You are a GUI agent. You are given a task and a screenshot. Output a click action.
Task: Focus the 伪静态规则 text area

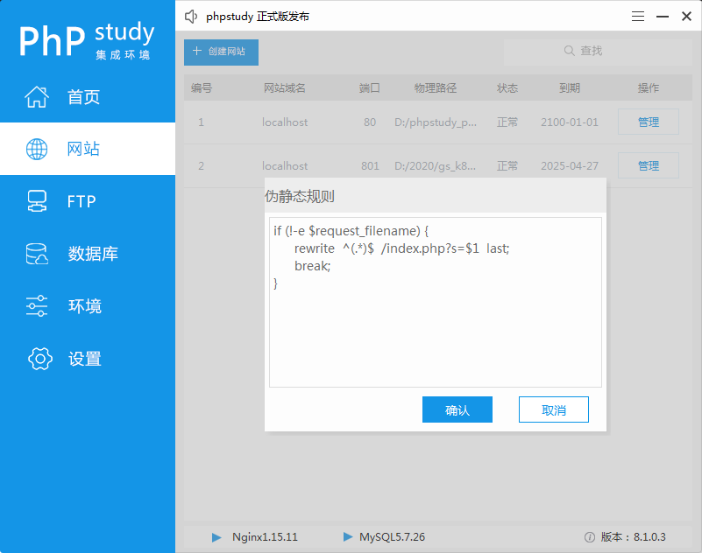pyautogui.click(x=436, y=302)
